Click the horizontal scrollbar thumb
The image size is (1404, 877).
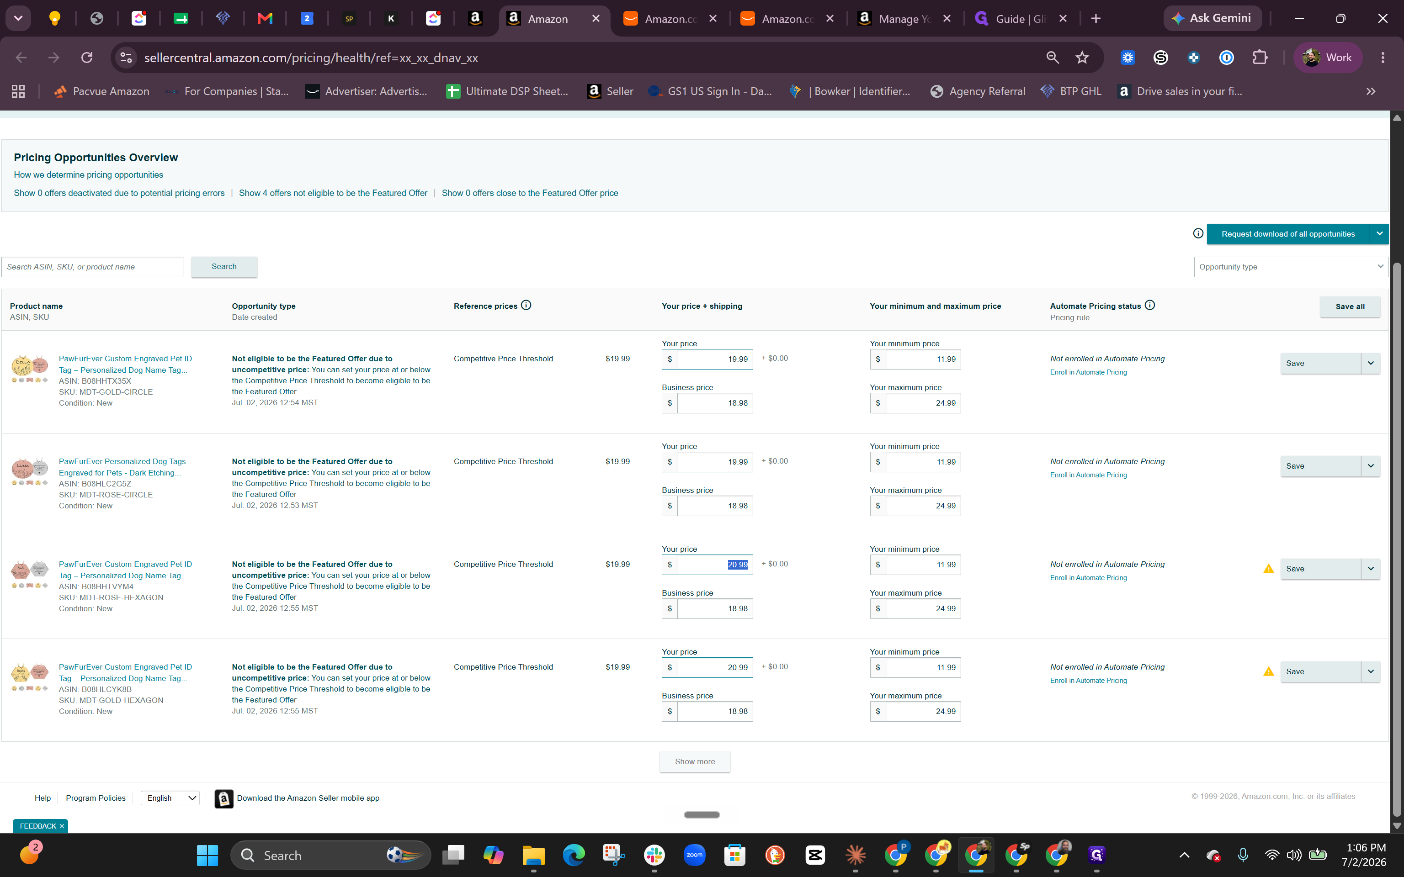pos(702,815)
